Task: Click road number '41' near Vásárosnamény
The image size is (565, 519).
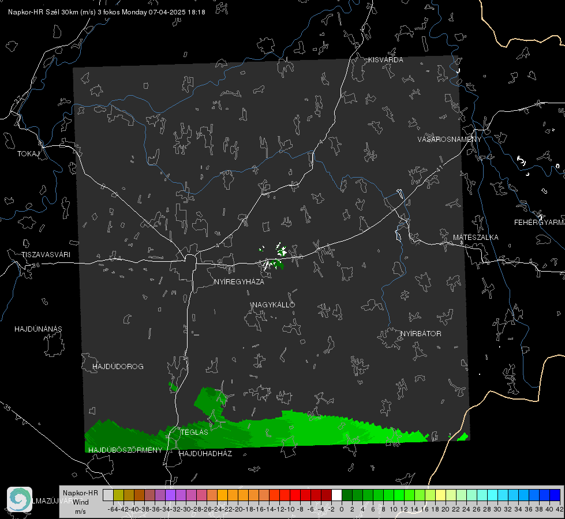Action: pos(439,168)
